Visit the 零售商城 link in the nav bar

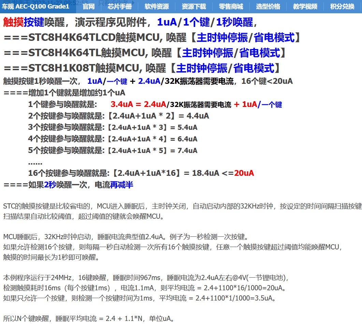[x=231, y=6]
